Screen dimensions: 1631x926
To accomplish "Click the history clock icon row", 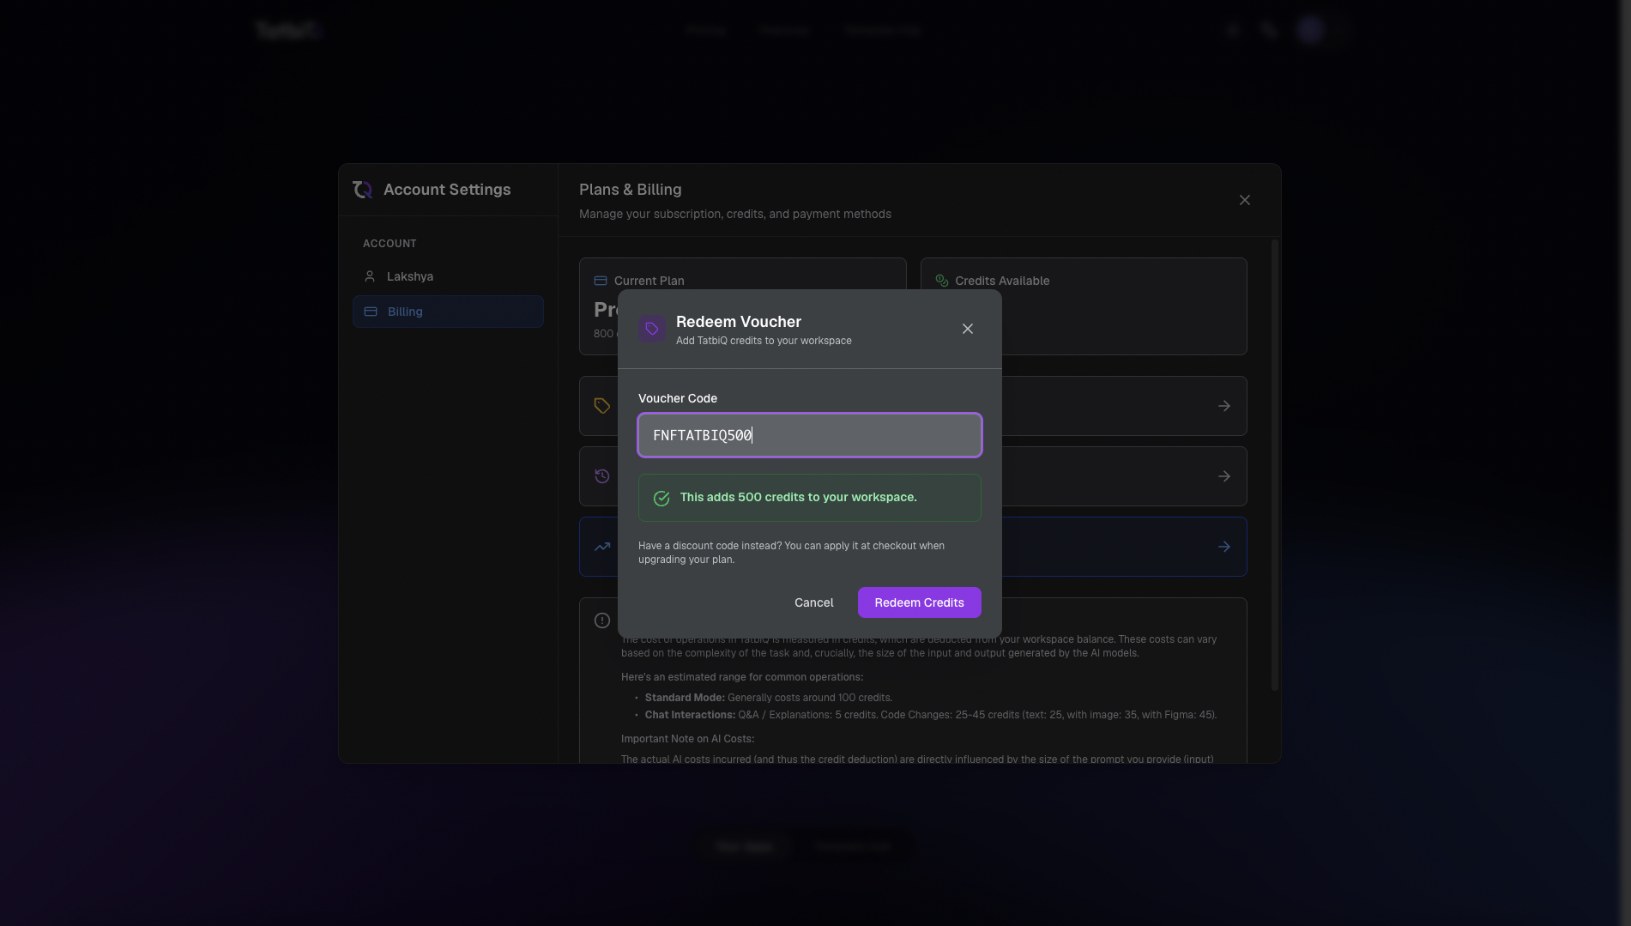I will tap(602, 476).
